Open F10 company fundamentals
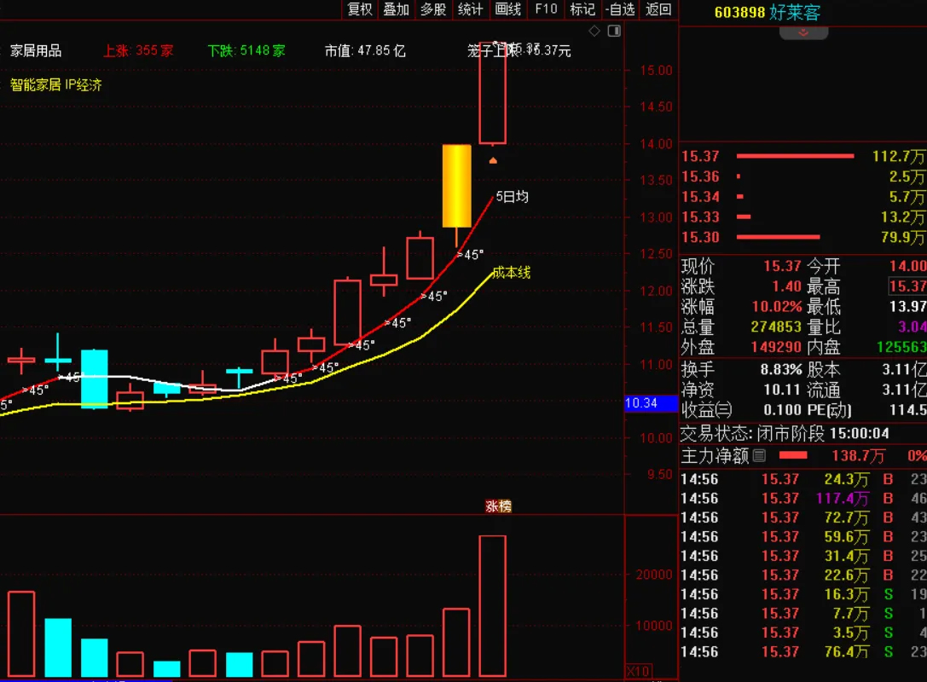This screenshot has height=682, width=927. click(545, 10)
